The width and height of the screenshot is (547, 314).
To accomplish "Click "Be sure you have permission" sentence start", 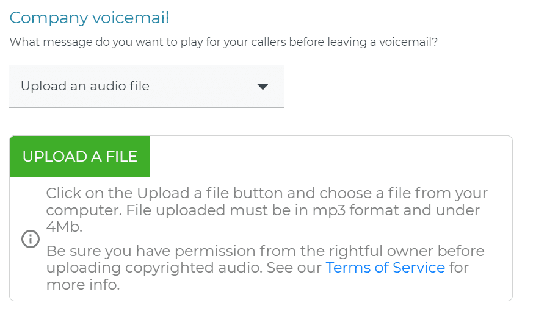I will [x=151, y=251].
